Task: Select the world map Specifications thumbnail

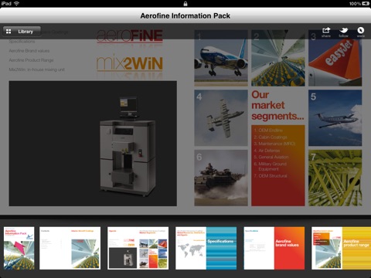Action: [206, 248]
